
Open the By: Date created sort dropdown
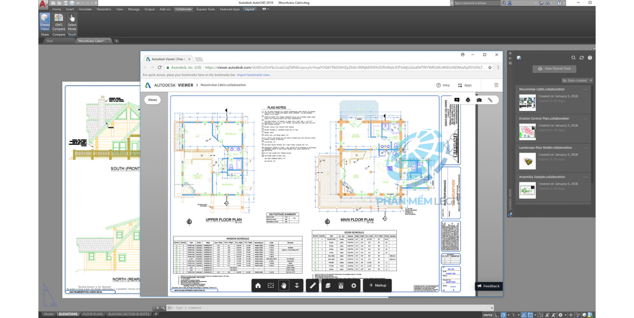tap(577, 80)
